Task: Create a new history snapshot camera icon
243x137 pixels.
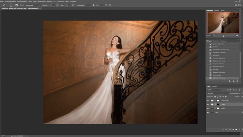Action: pyautogui.click(x=234, y=81)
